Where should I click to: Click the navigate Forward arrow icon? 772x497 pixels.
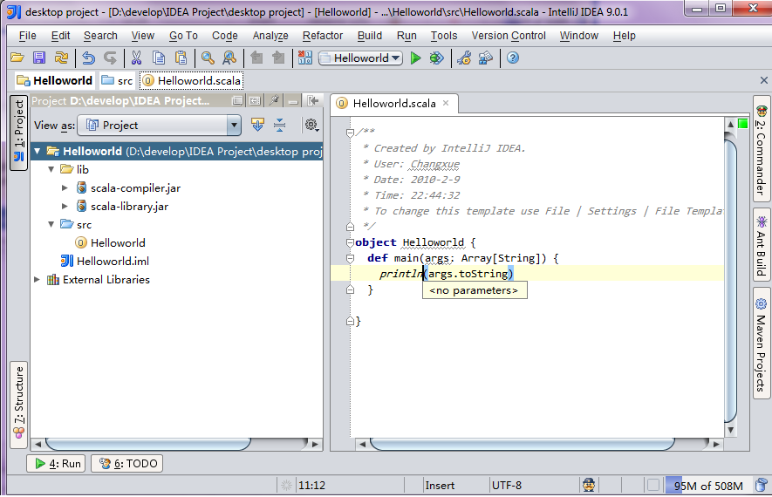pyautogui.click(x=278, y=58)
